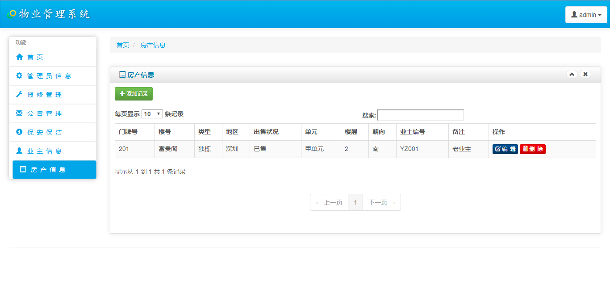Click the 房产信息 breadcrumb link
The image size is (610, 293).
point(153,45)
